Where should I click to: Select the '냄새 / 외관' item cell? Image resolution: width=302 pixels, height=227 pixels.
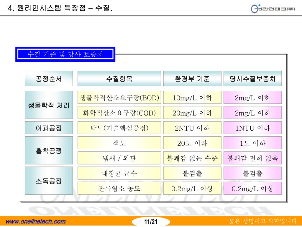coord(119,158)
